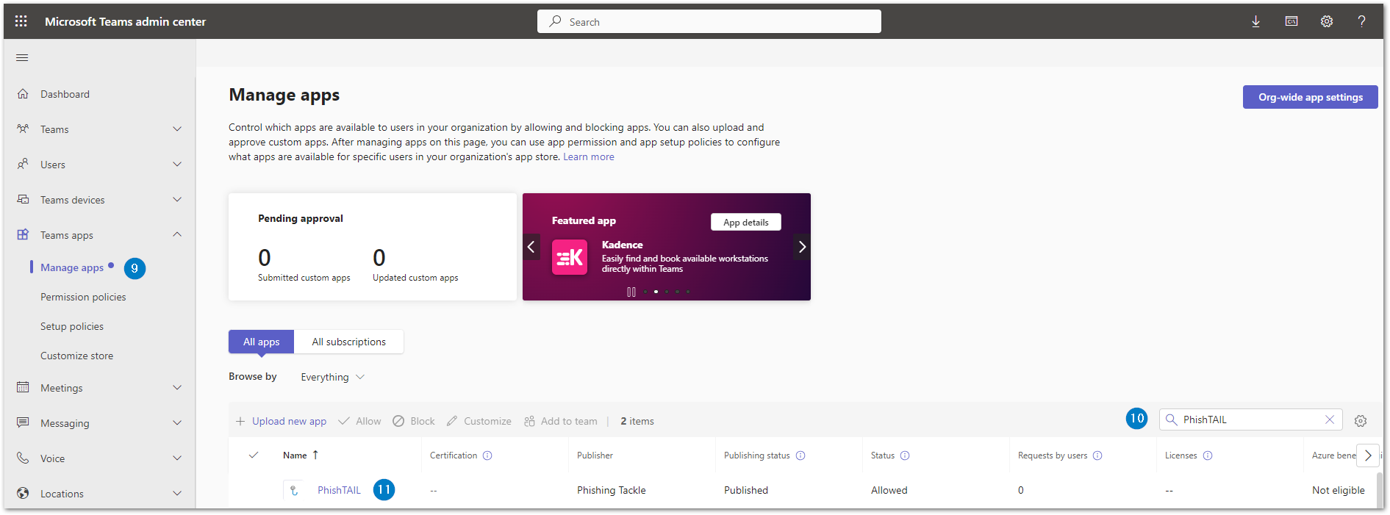Collapse the Teams apps chevron

(x=177, y=234)
